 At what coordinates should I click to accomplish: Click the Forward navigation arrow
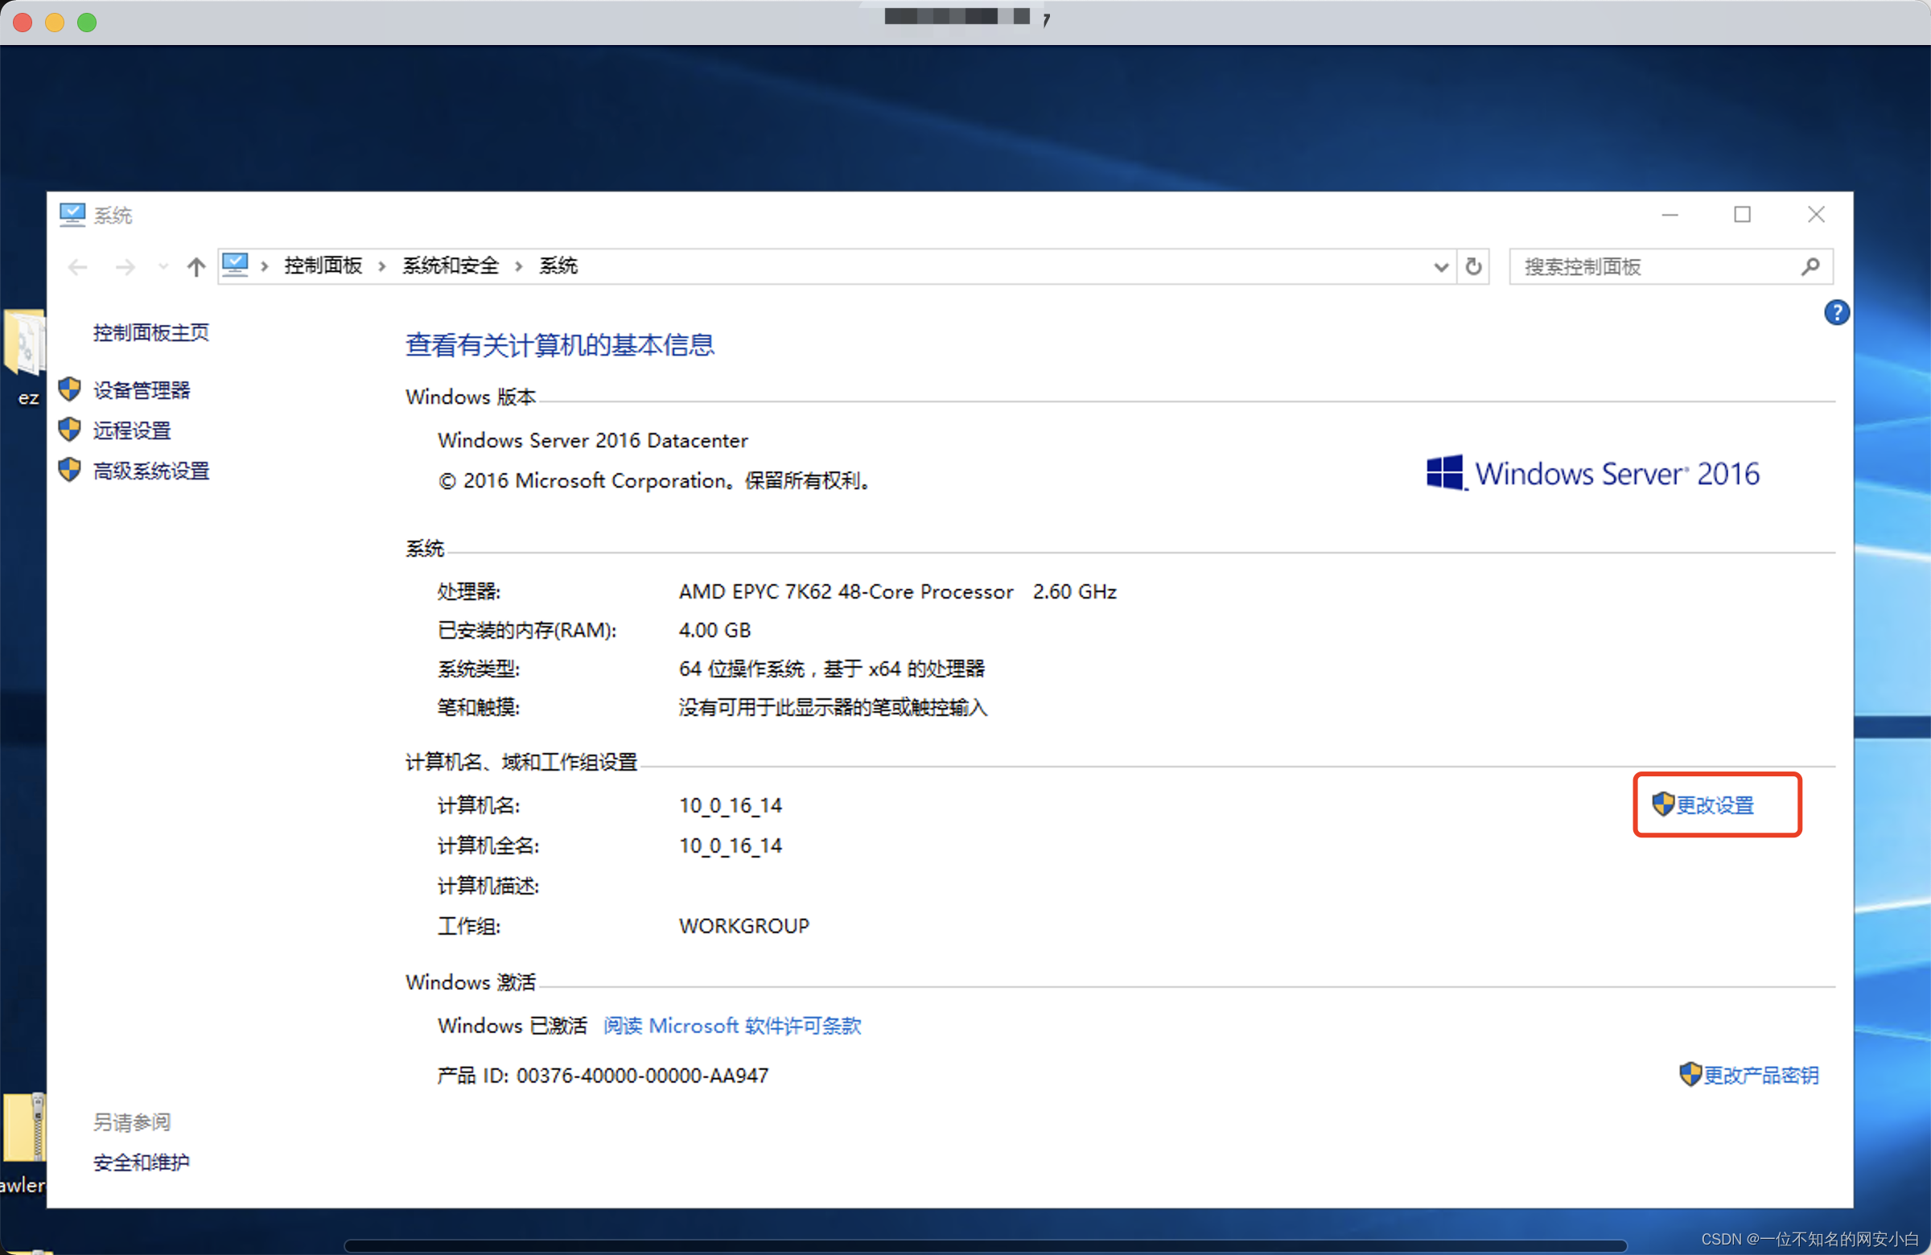tap(125, 267)
